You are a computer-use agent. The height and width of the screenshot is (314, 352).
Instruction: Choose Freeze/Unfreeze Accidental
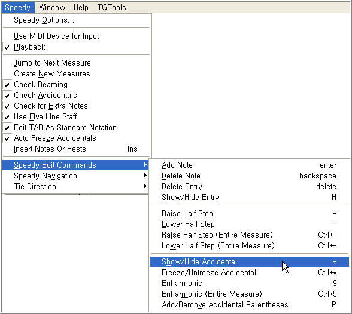250,273
